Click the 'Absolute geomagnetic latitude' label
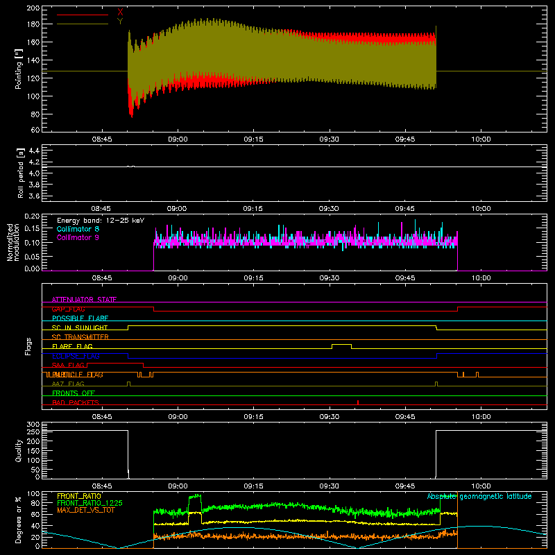 click(x=479, y=496)
